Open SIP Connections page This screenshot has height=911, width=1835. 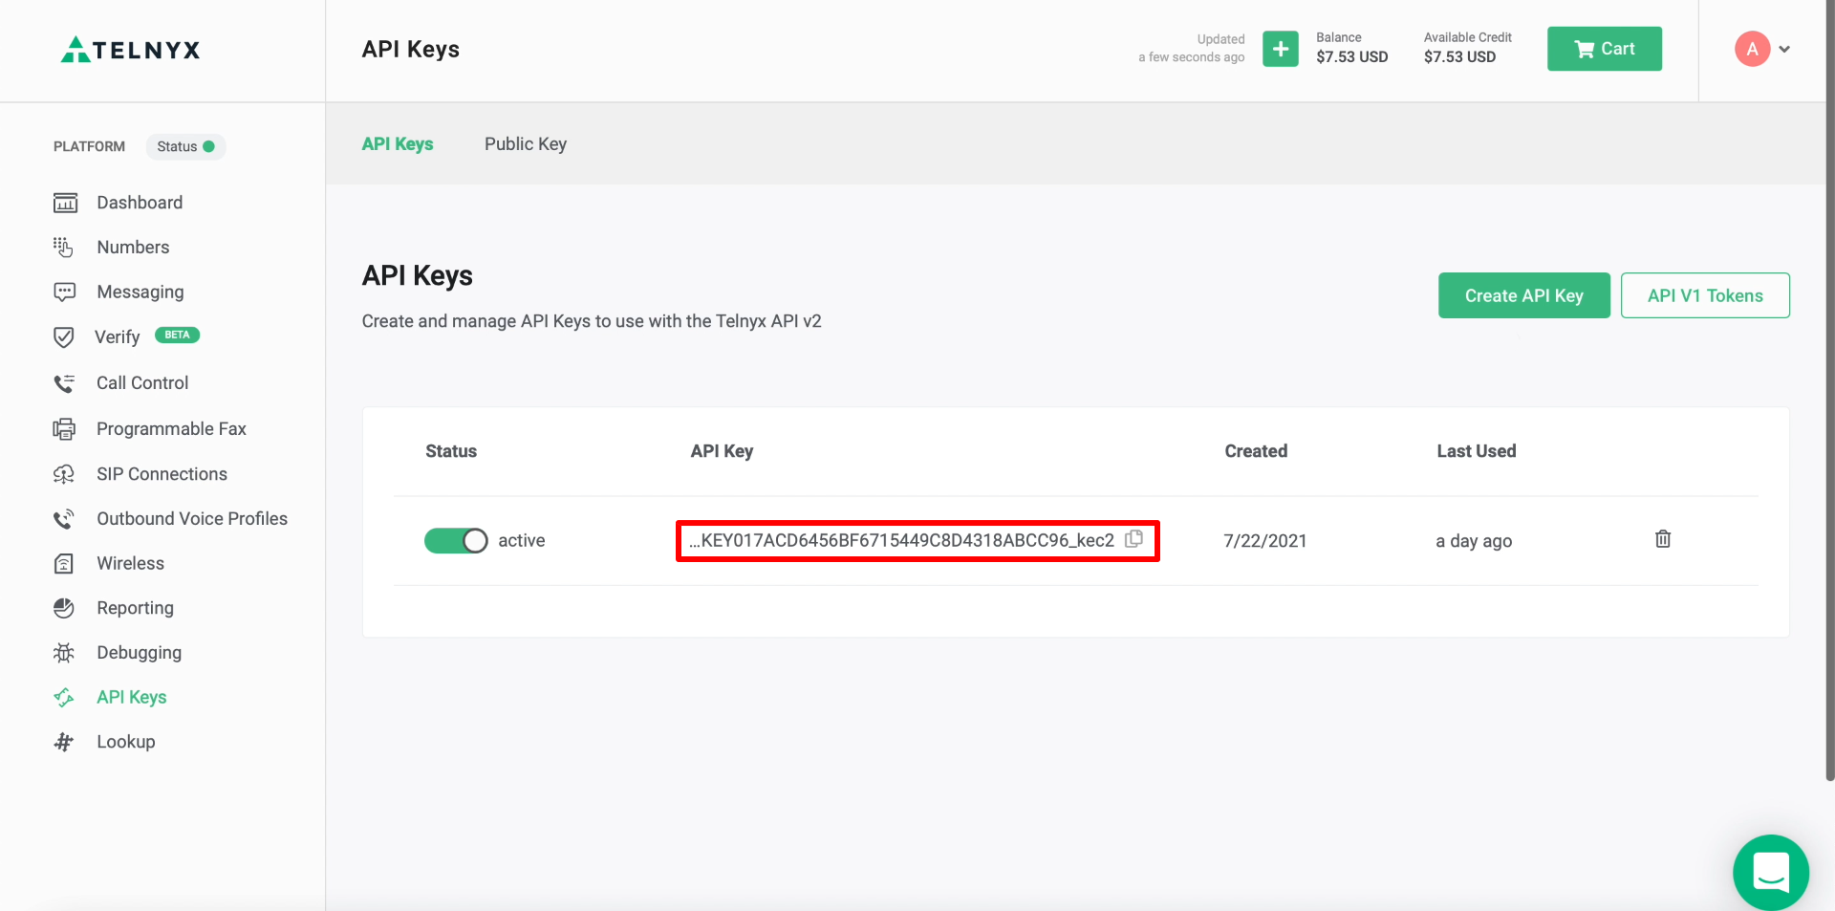(162, 474)
